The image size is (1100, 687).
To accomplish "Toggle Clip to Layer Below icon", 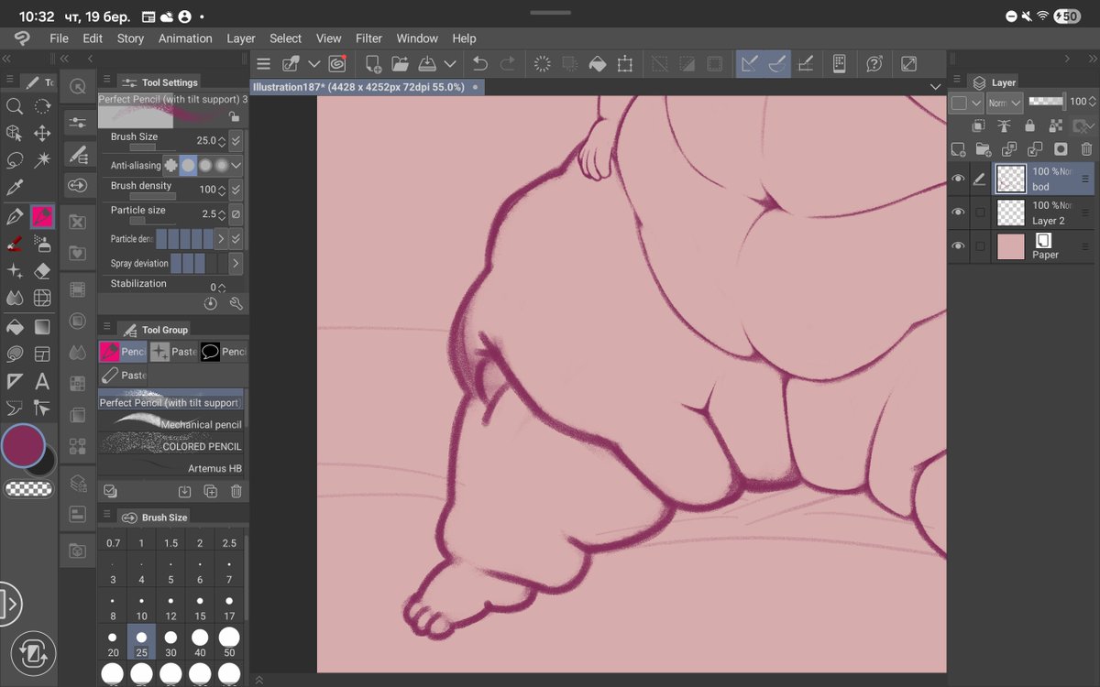I will (x=978, y=126).
